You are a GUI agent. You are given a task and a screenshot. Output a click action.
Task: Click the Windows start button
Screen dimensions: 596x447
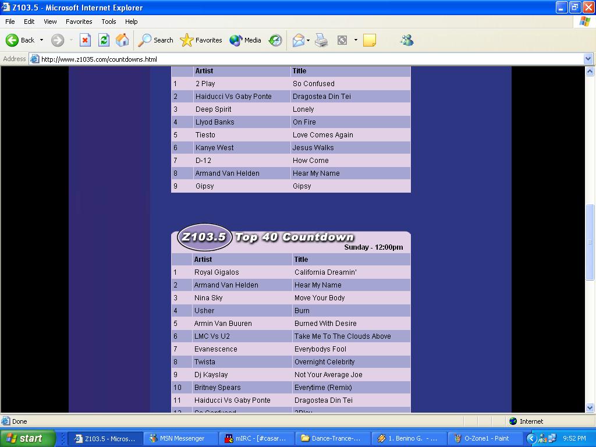point(28,438)
